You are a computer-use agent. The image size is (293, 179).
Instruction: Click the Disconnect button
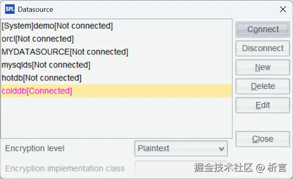pyautogui.click(x=263, y=48)
